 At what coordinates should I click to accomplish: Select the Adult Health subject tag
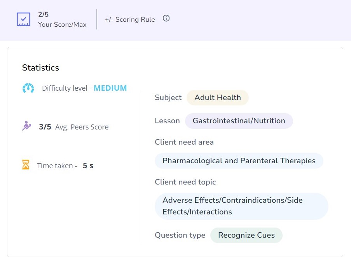[x=217, y=98]
